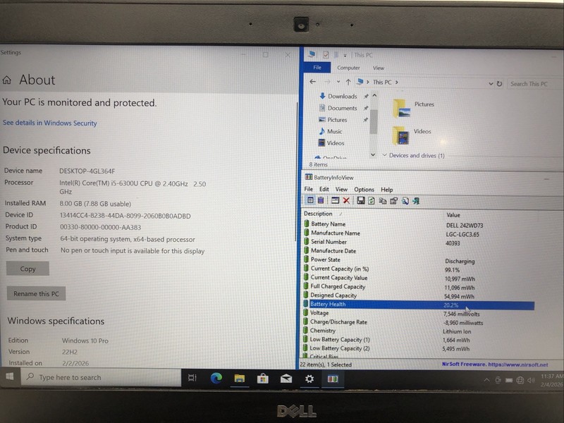Switch to the View ribbon tab in Explorer
Viewport: 564px width, 423px height.
click(379, 68)
